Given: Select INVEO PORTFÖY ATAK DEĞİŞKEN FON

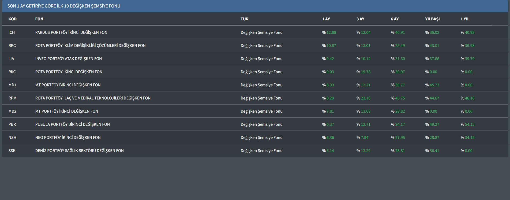Looking at the screenshot, I should click(x=68, y=59).
